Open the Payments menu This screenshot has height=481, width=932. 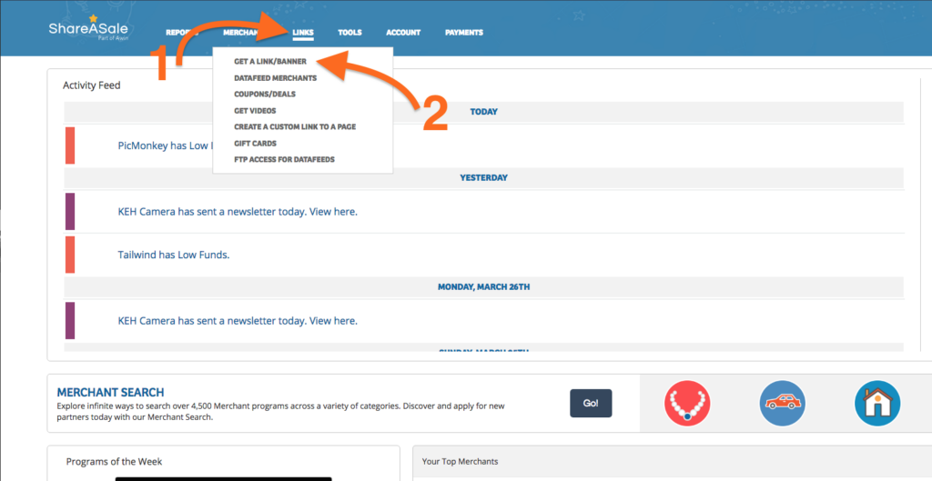[x=463, y=33]
